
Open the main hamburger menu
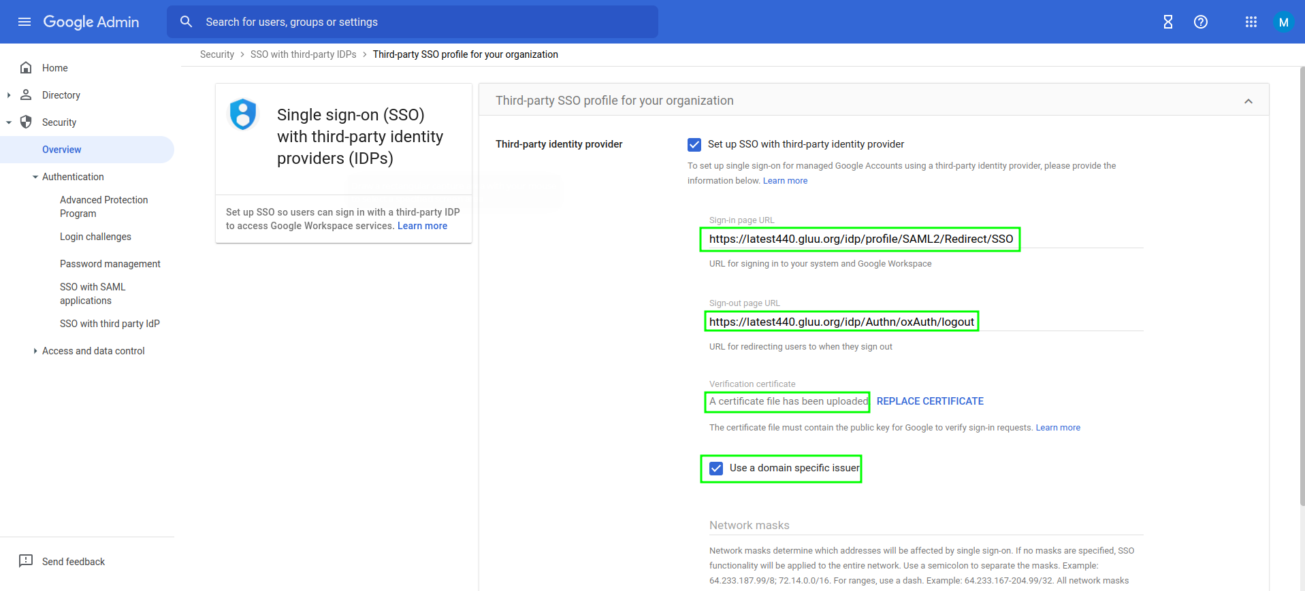(x=25, y=22)
